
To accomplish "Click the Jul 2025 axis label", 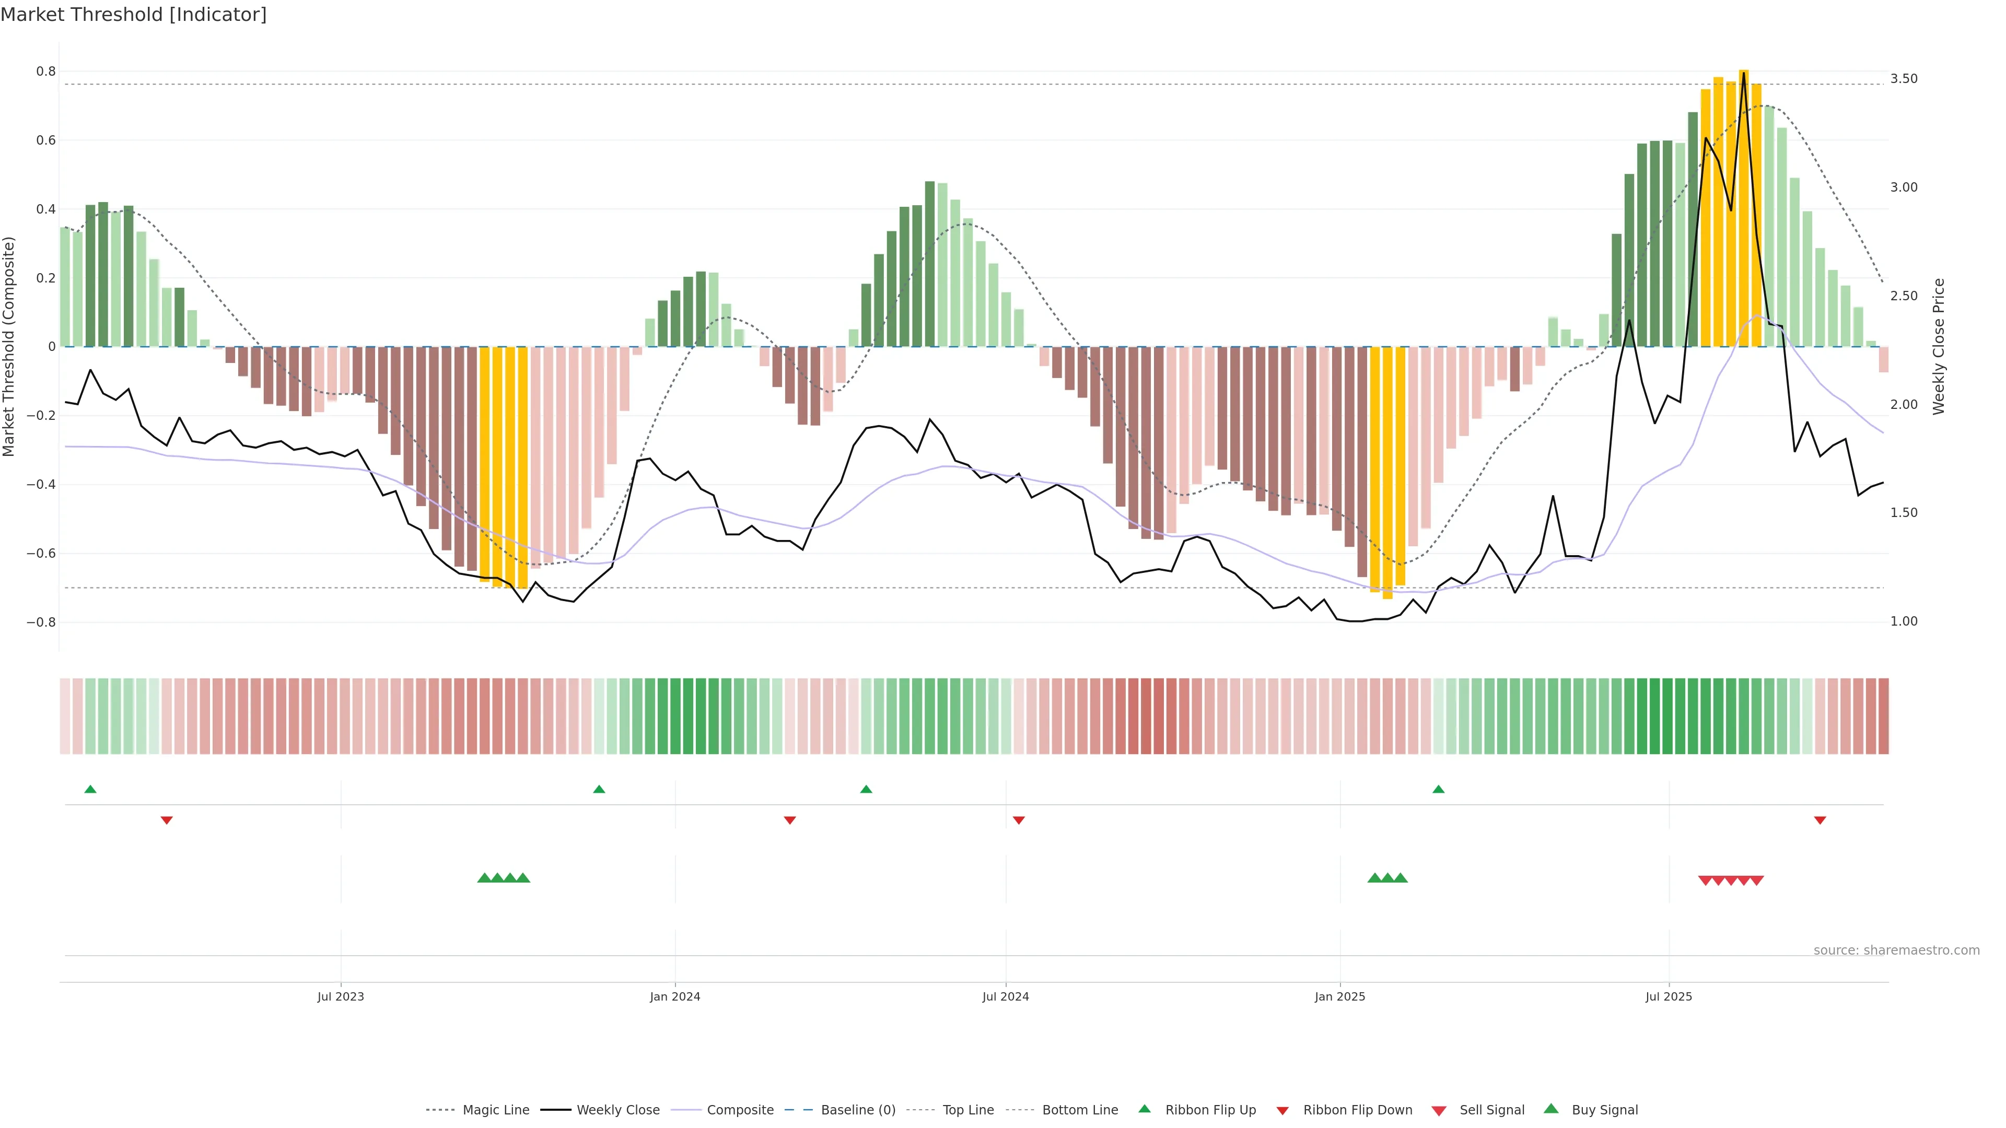I will coord(1669,996).
